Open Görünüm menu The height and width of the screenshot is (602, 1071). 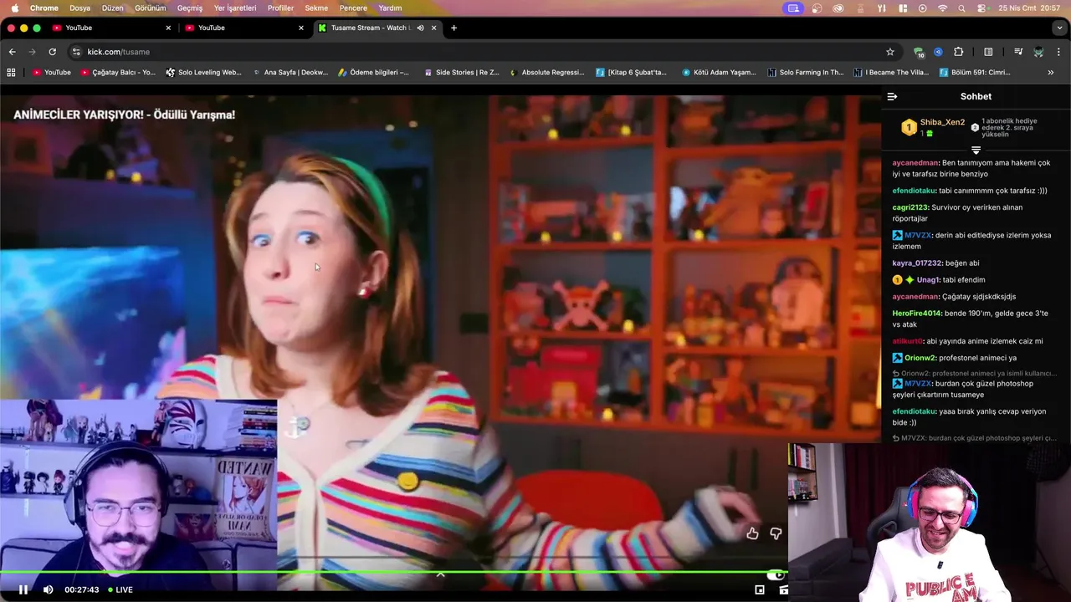pyautogui.click(x=151, y=8)
